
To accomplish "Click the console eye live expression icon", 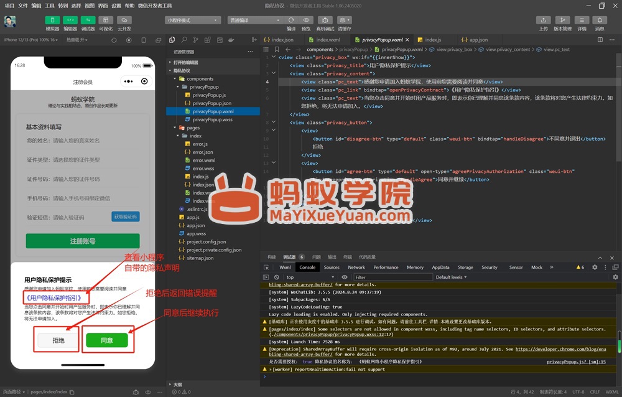I will pyautogui.click(x=345, y=277).
